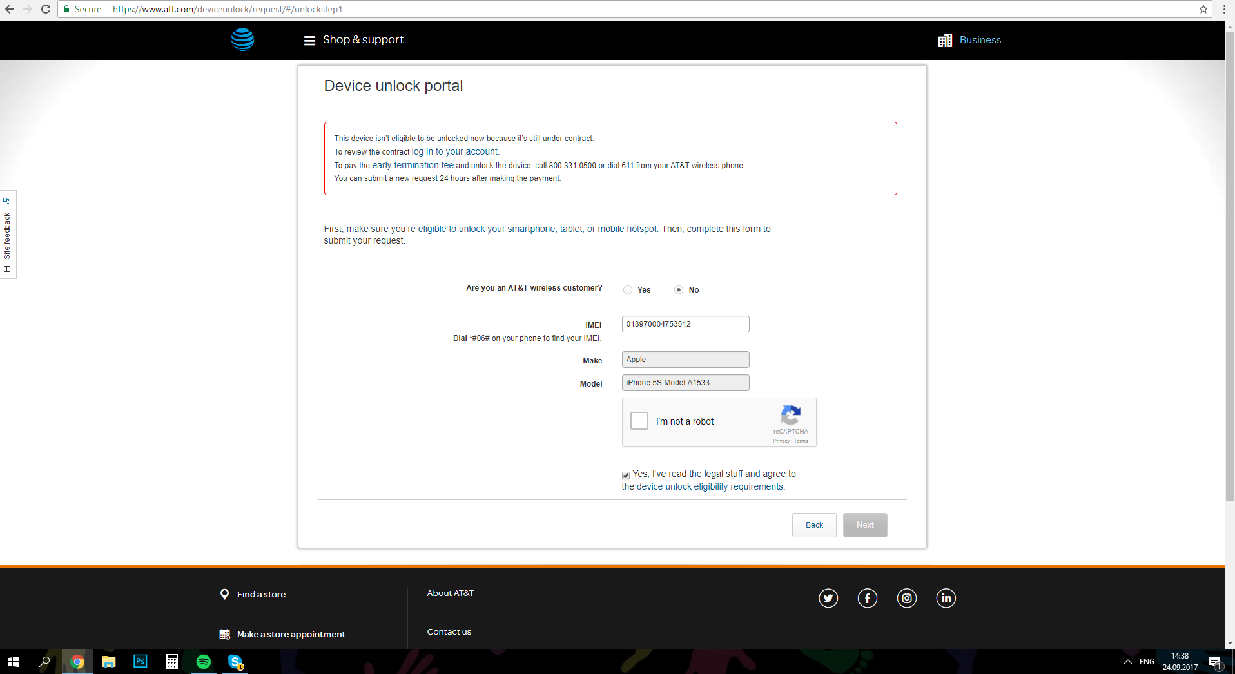Open AT&T's Twitter page

click(828, 598)
